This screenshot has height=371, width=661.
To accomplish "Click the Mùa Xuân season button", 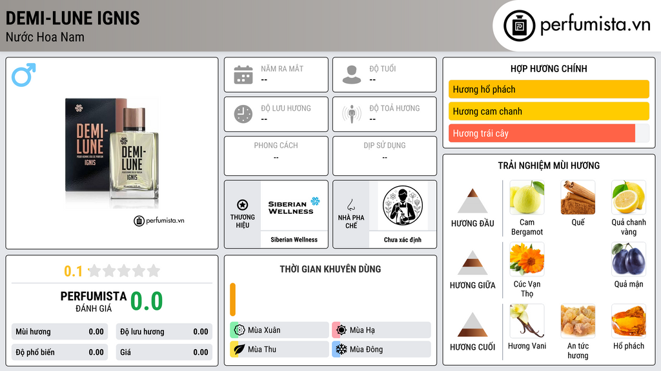I will click(x=280, y=330).
